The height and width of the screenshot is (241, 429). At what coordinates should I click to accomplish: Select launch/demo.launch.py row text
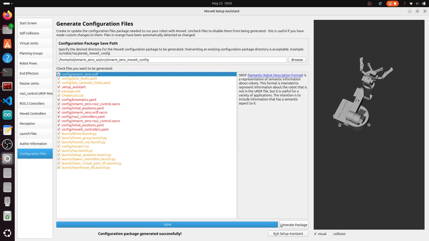click(79, 134)
